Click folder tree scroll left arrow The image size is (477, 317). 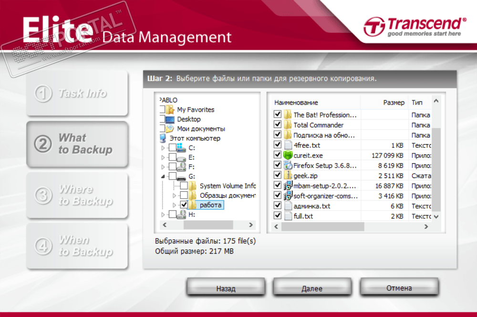(x=165, y=225)
